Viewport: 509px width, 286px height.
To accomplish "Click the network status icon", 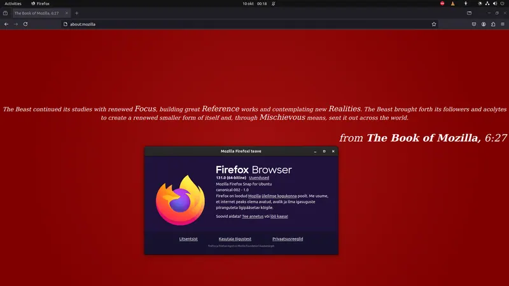I will [487, 4].
